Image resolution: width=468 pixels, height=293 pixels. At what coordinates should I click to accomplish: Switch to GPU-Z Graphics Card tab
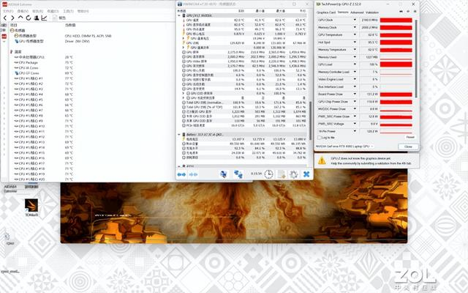tap(326, 12)
